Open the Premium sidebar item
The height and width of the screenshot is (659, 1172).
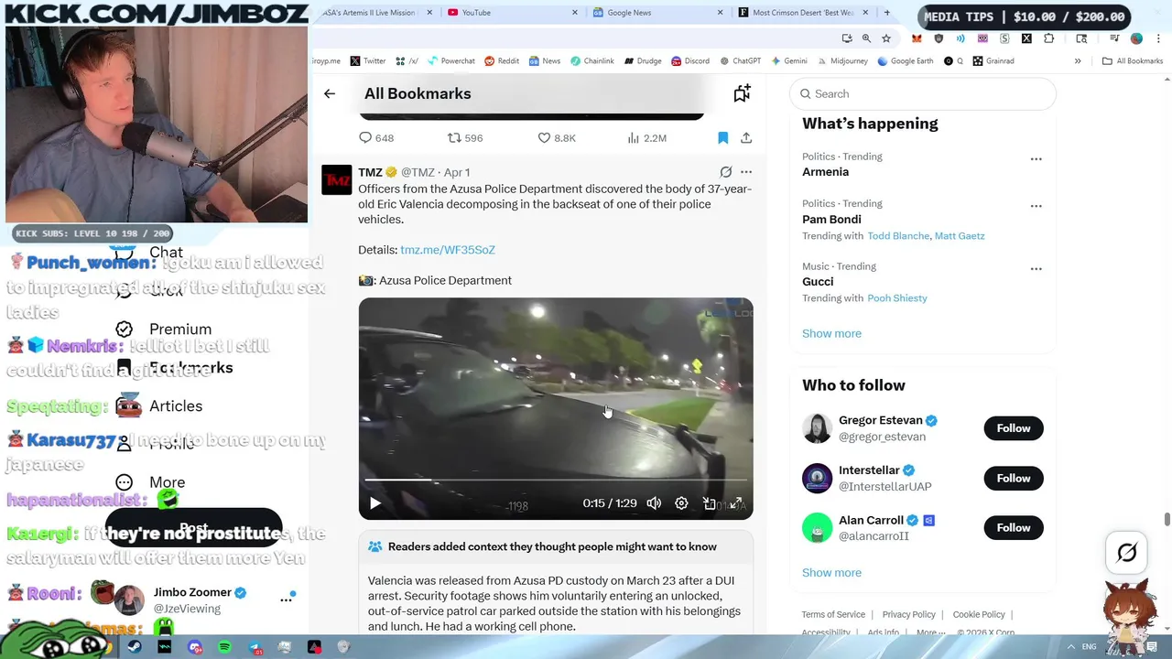point(165,329)
